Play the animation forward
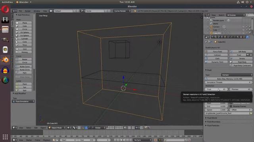Viewport: 254px width, 142px height. (124, 140)
